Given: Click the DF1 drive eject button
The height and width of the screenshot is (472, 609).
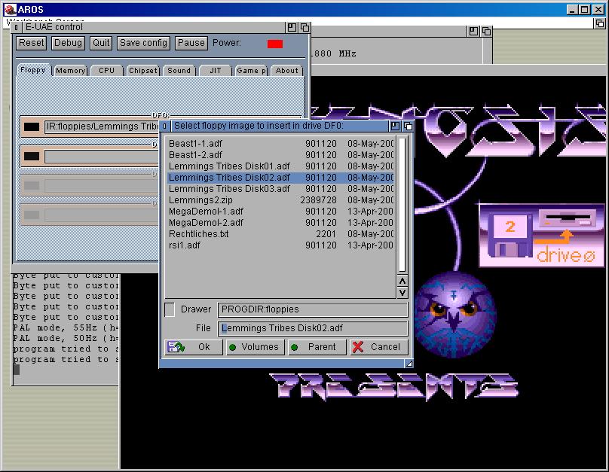Looking at the screenshot, I should [32, 157].
